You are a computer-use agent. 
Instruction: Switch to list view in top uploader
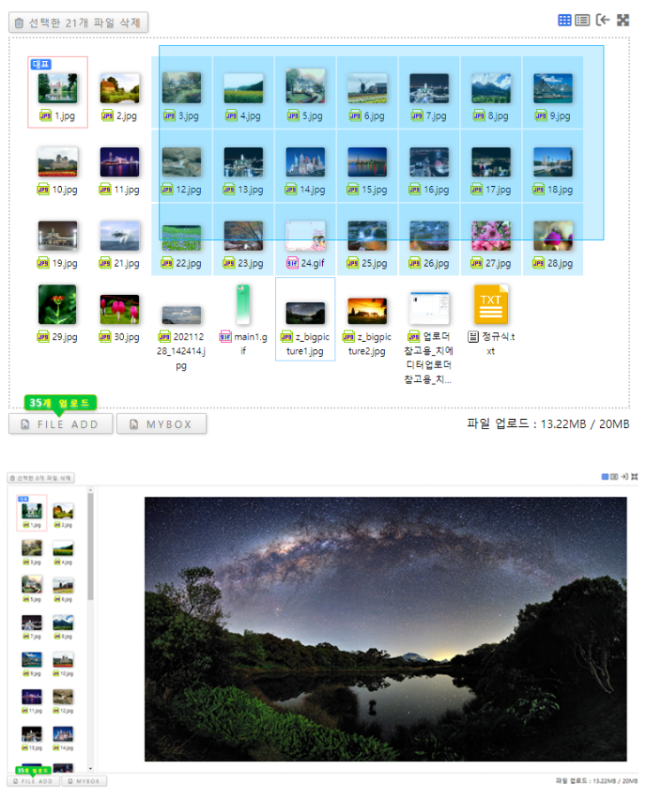[582, 19]
